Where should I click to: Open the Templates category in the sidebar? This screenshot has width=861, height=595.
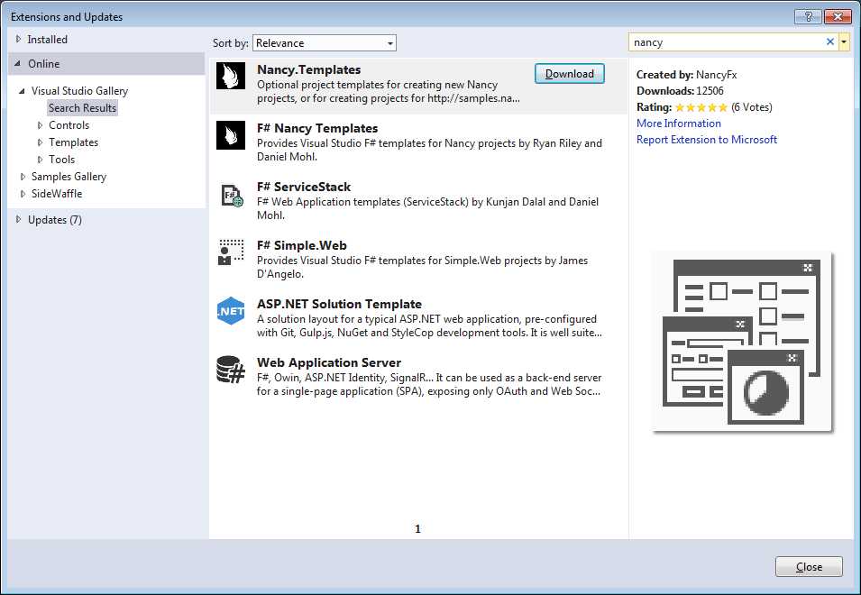[73, 142]
